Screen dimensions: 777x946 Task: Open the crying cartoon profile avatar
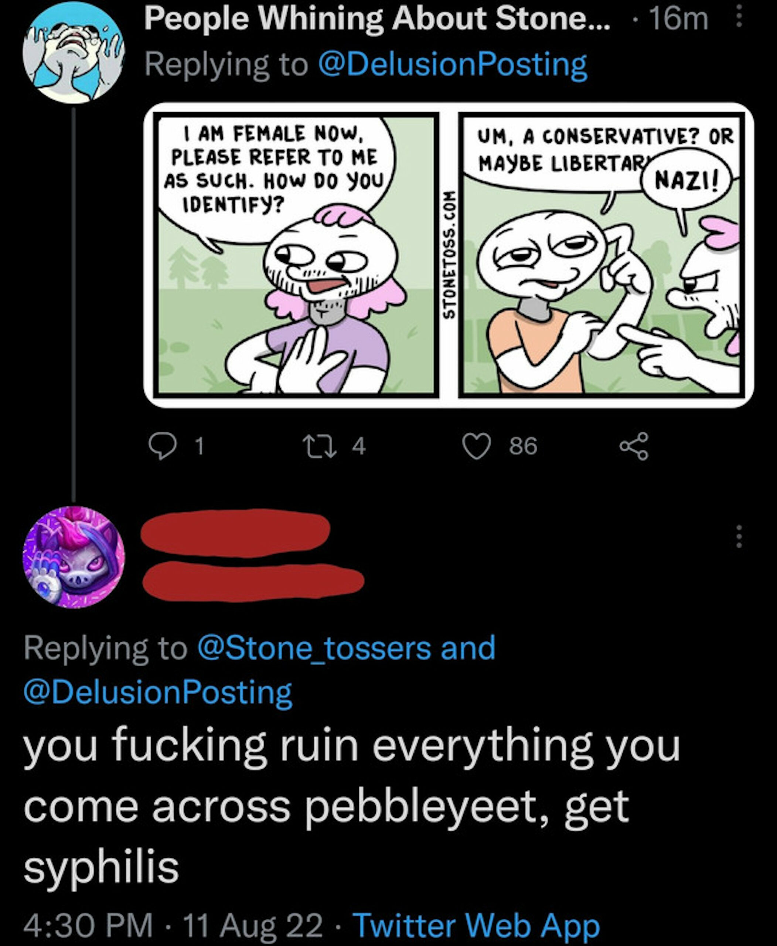[x=74, y=52]
